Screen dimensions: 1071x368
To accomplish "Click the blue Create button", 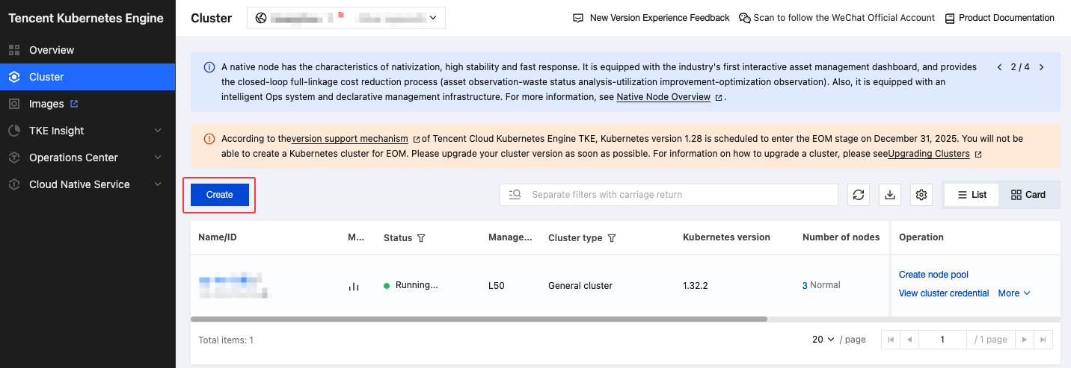I will [x=220, y=195].
